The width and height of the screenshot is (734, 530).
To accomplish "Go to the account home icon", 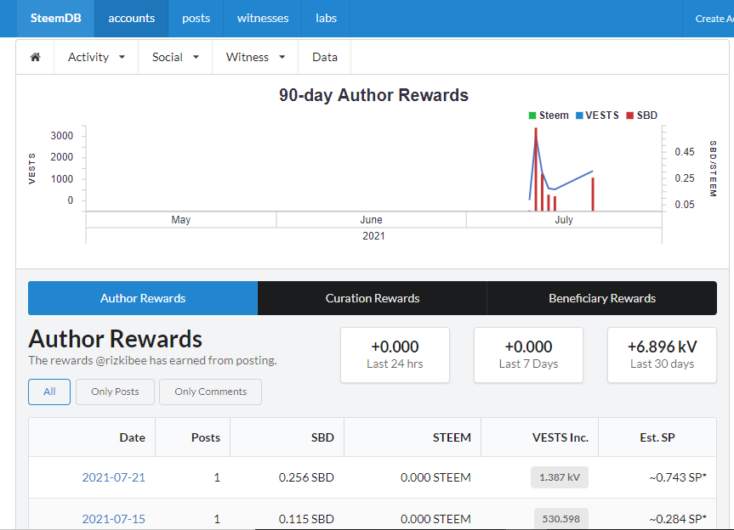I will pos(35,57).
